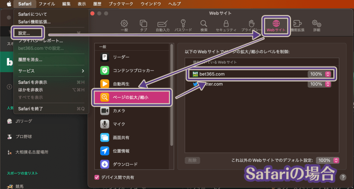
Task: Choose 画面共有 in the sidebar
Action: click(132, 137)
